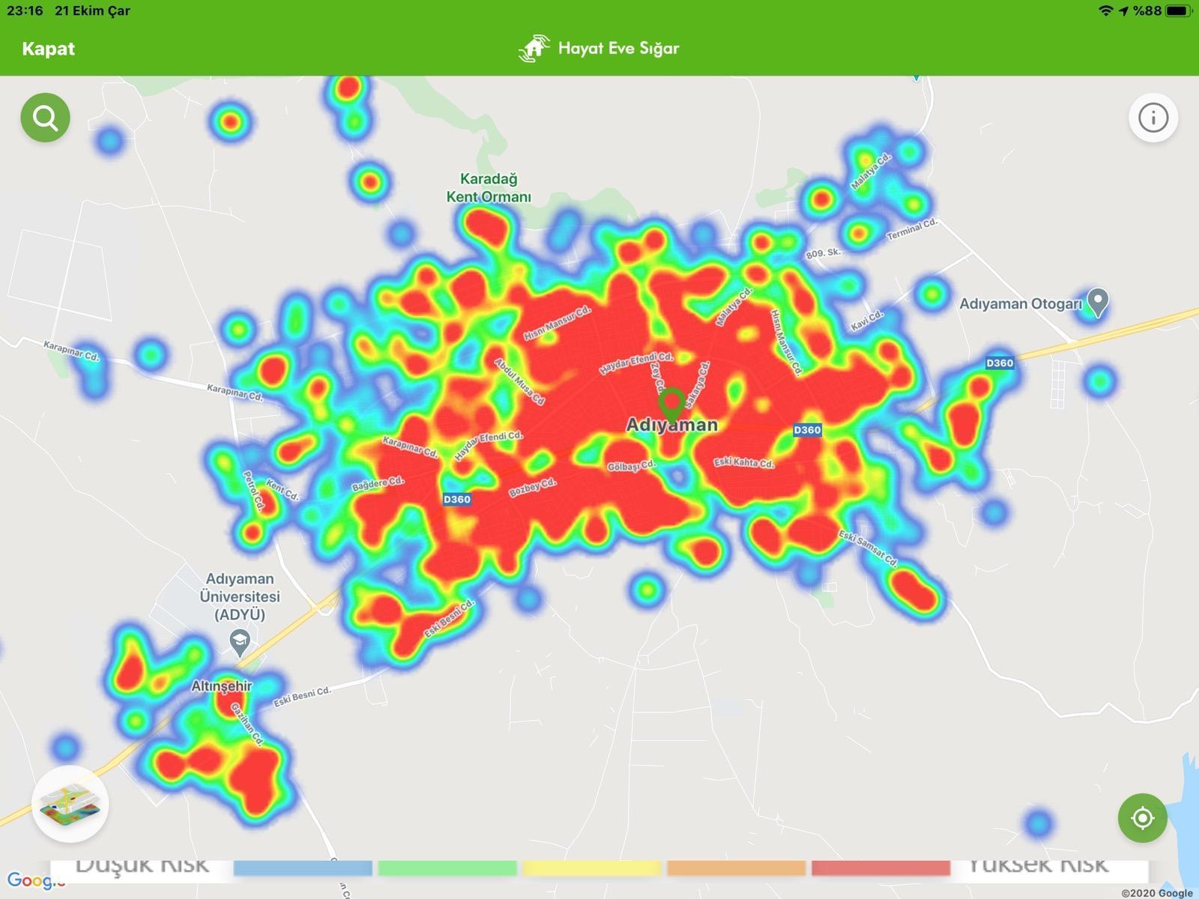Tap the green pin at Adıyaman center
Viewport: 1199px width, 899px height.
coord(671,404)
